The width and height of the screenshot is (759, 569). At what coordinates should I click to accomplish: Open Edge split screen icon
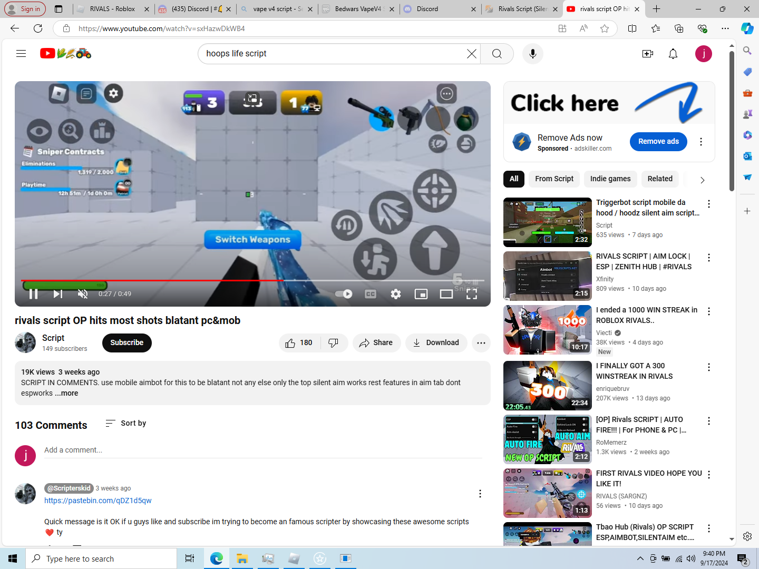pyautogui.click(x=632, y=28)
